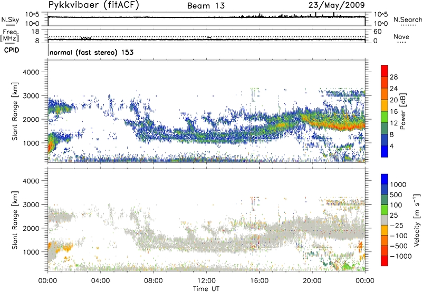Click the "04:00" time tick label

tap(100, 281)
